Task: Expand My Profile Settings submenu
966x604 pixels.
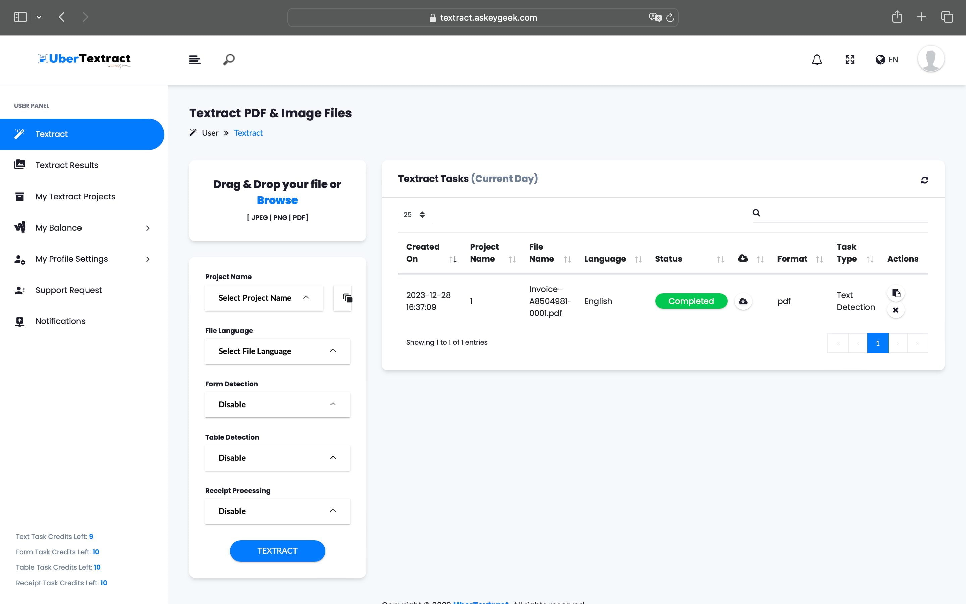Action: click(147, 259)
